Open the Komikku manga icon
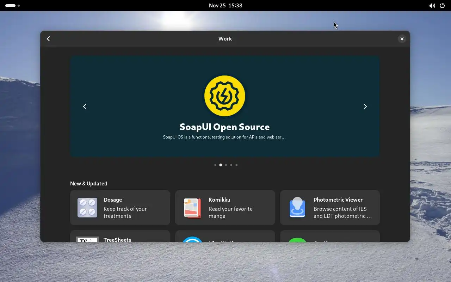Image resolution: width=451 pixels, height=282 pixels. pyautogui.click(x=192, y=208)
